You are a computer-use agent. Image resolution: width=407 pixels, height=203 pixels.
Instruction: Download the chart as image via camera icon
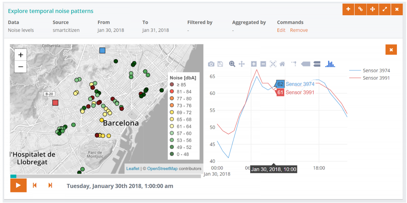(211, 64)
